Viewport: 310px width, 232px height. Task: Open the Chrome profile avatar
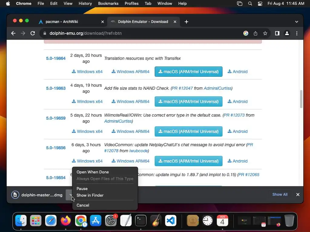click(x=287, y=33)
